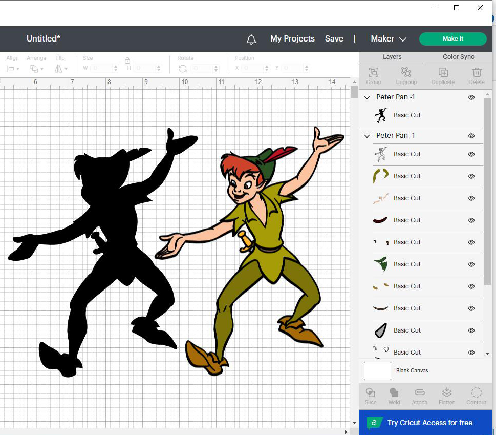Open the Arrange dropdown

(37, 68)
